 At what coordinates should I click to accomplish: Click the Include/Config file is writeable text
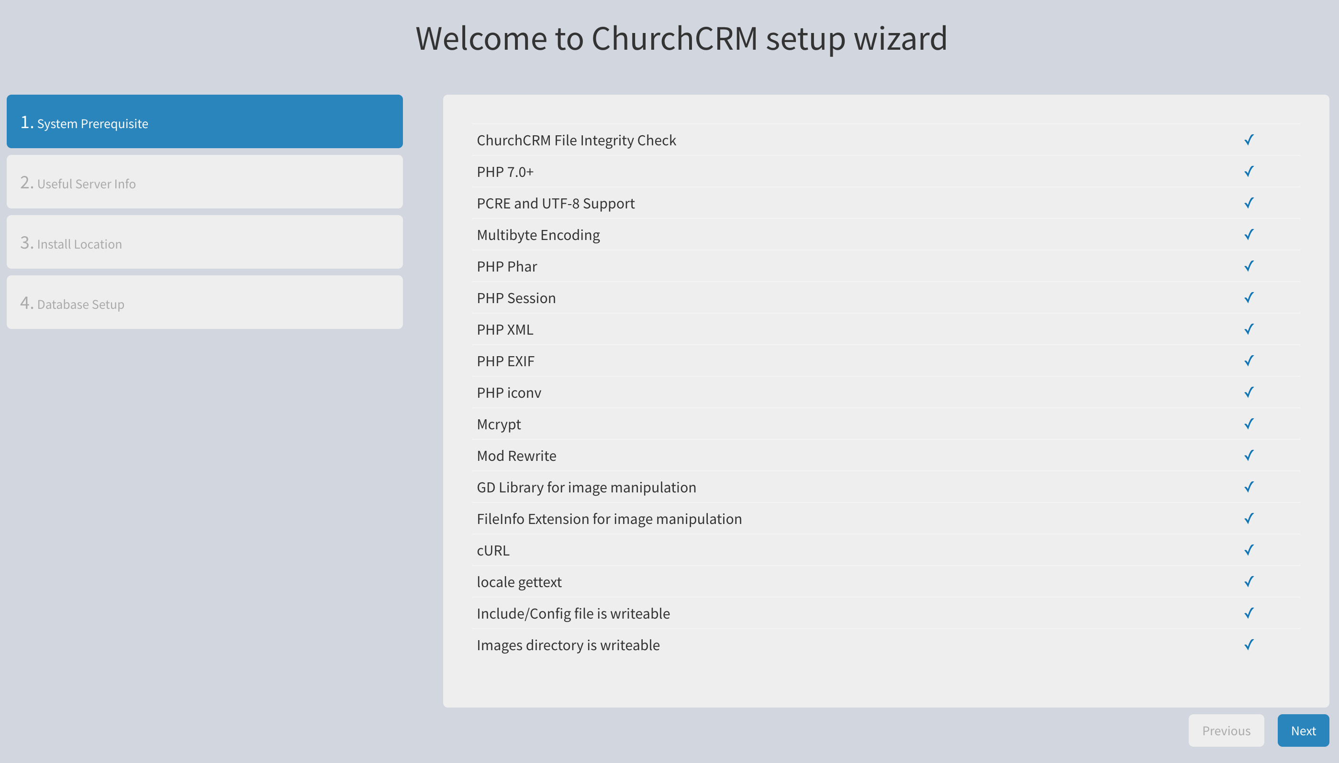pos(573,614)
